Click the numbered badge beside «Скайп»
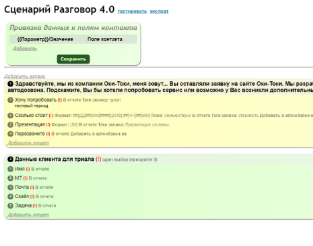Image resolution: width=313 pixels, height=246 pixels. 11,197
